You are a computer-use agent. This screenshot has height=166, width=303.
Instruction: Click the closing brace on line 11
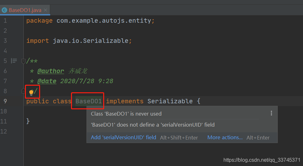click(28, 121)
